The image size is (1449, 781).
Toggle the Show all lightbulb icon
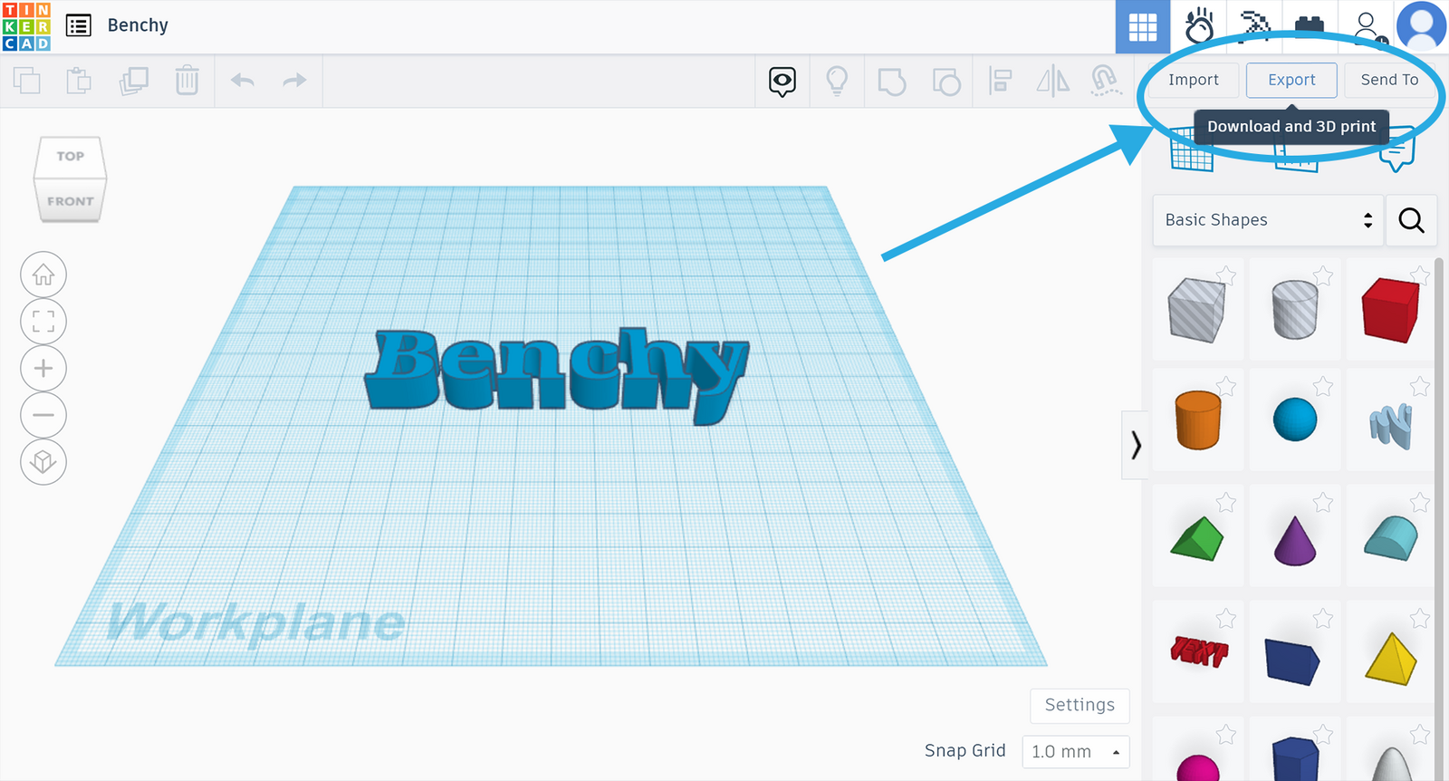(x=837, y=81)
